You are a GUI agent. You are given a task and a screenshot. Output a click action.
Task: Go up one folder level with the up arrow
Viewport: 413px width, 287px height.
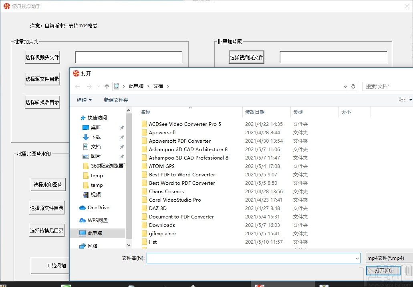(x=107, y=86)
